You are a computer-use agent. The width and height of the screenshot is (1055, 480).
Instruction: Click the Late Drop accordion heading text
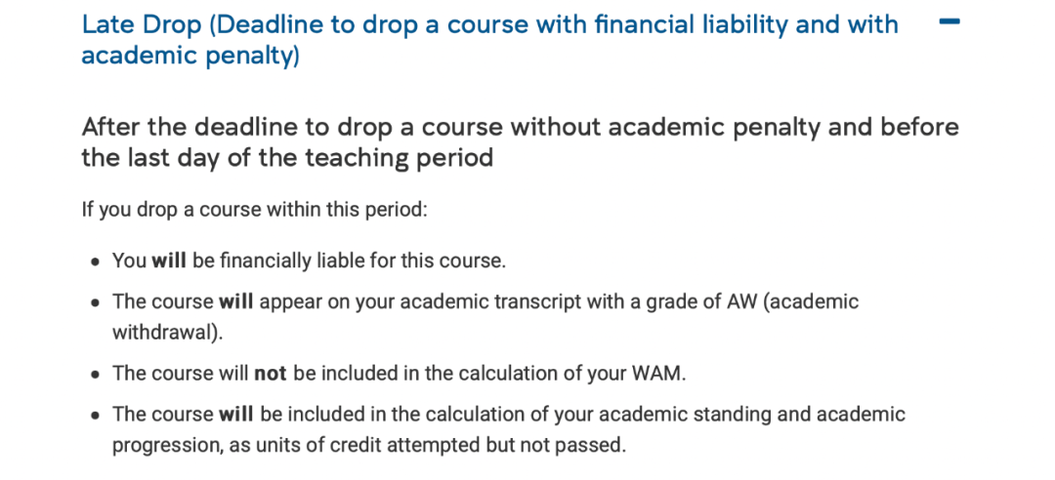point(489,40)
